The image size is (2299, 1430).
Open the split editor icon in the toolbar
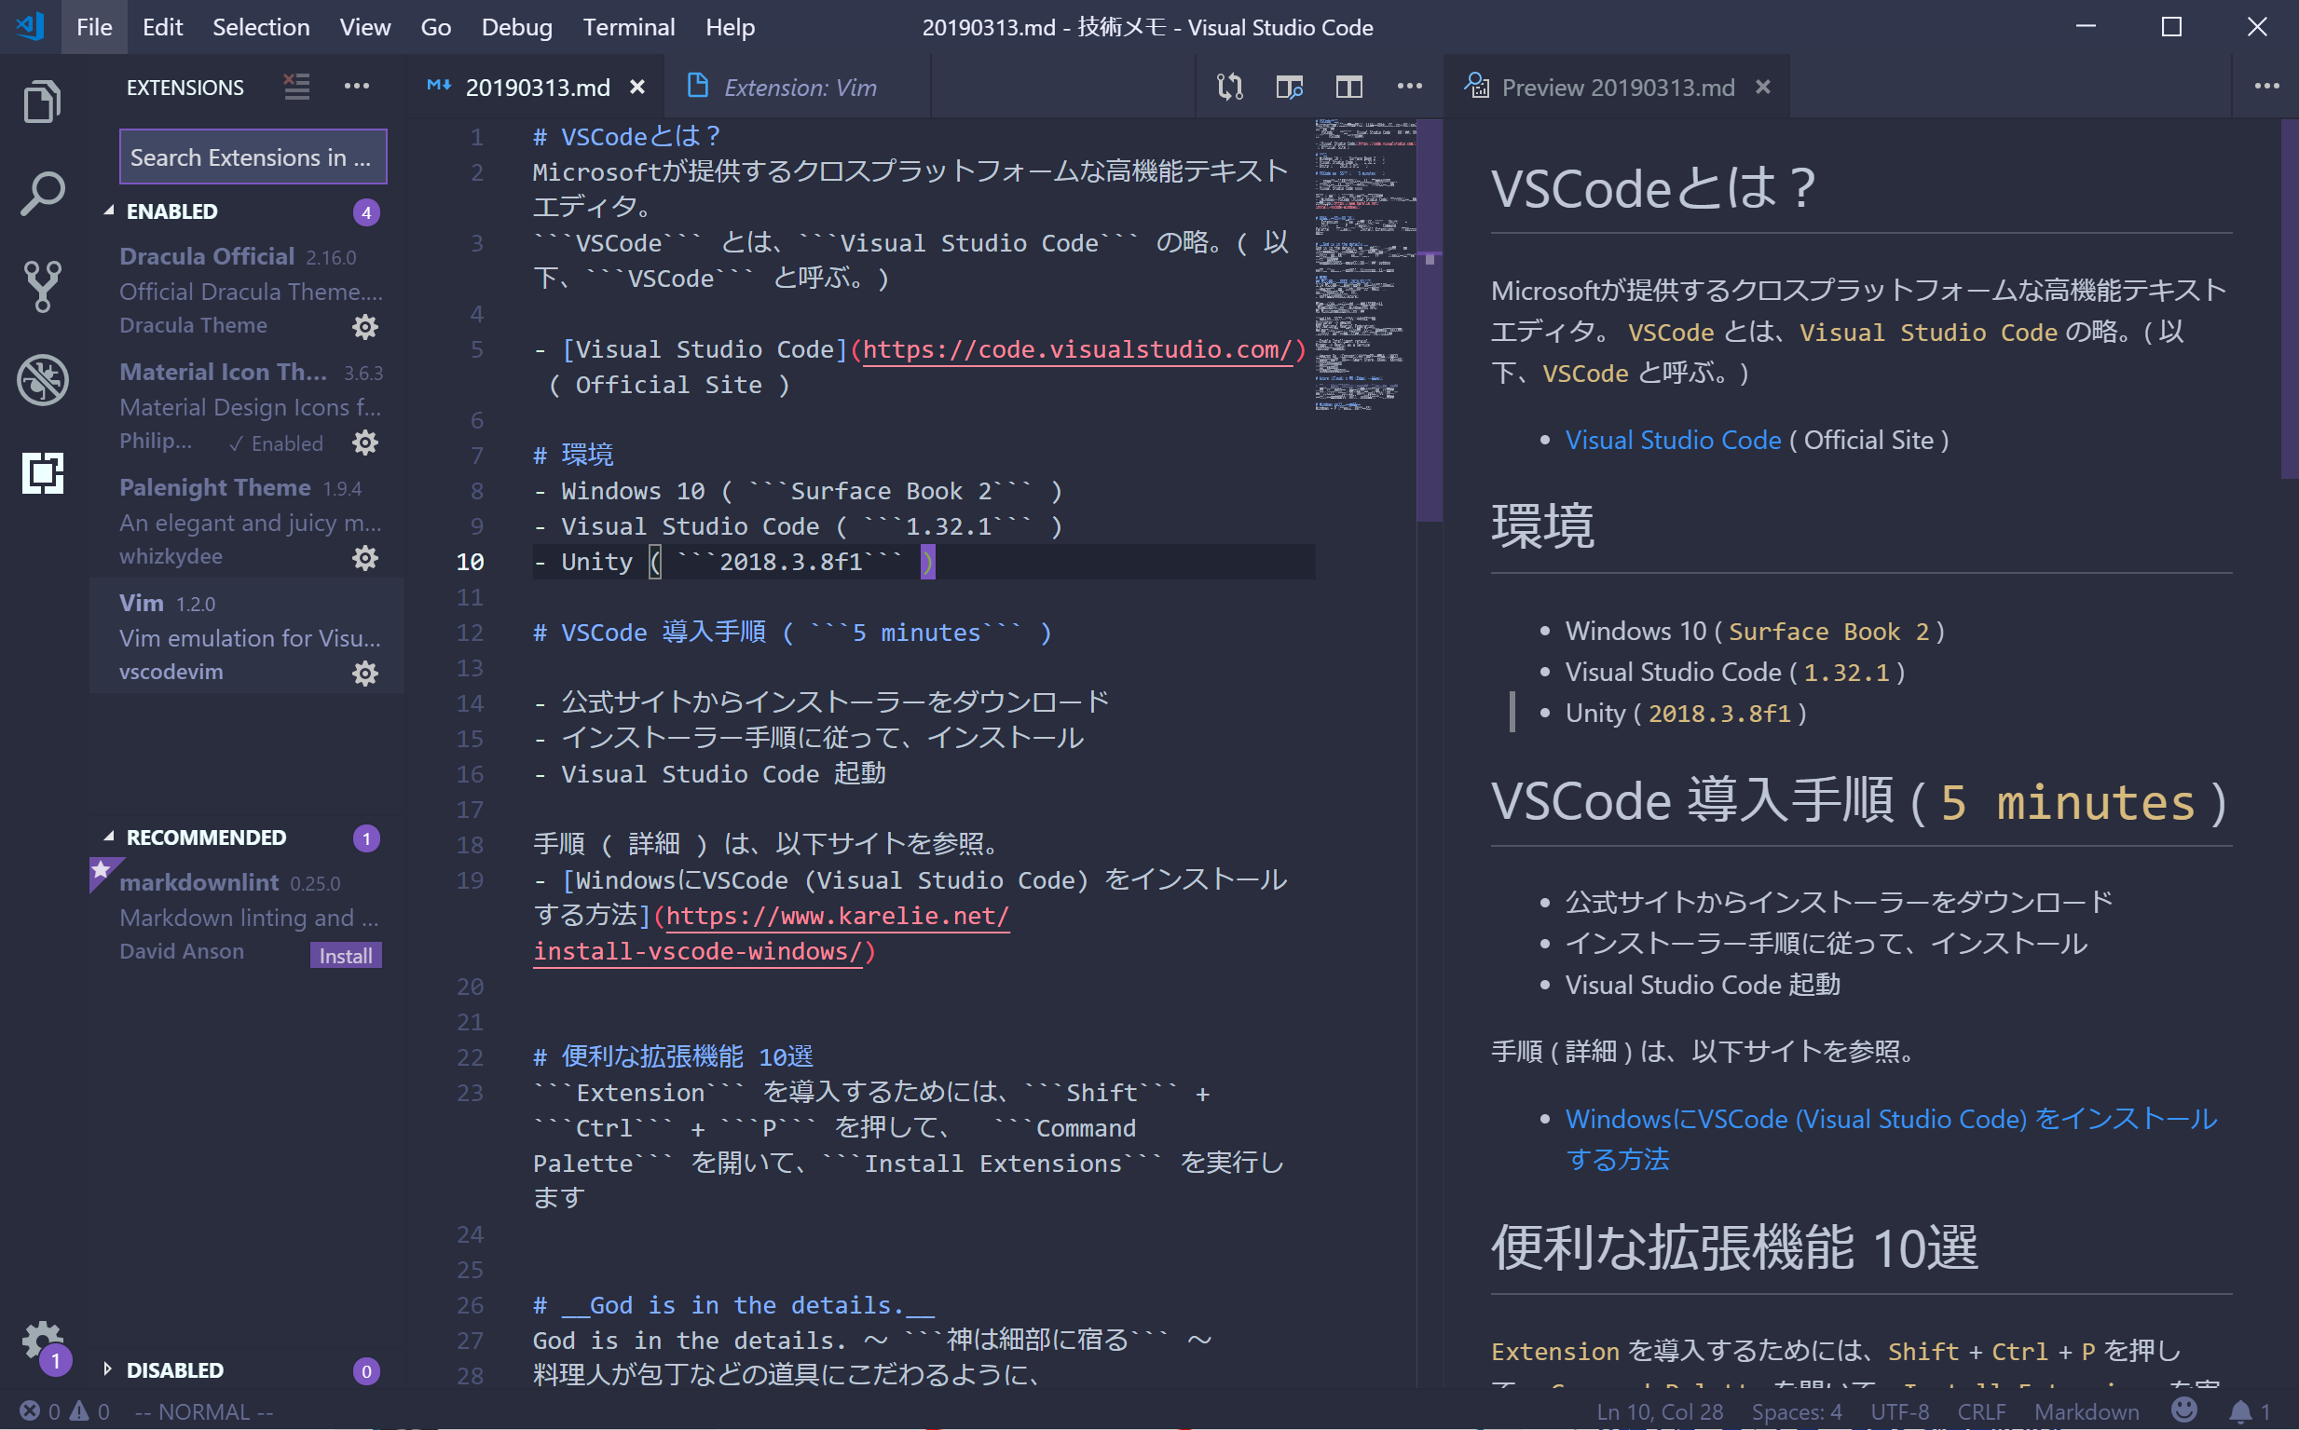point(1350,86)
